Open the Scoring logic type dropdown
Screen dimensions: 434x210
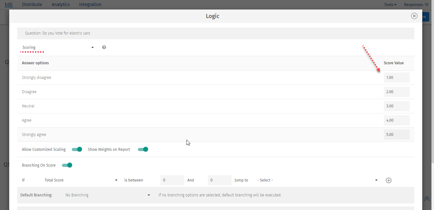coord(57,47)
